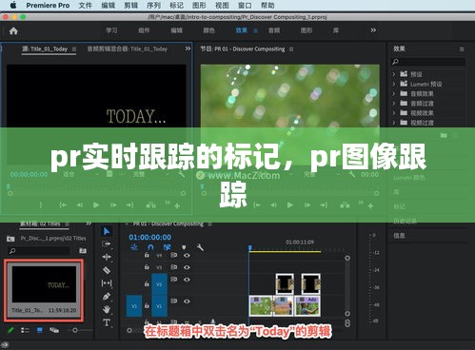This screenshot has height=350, width=475.
Task: Switch to the 音频 workspace
Action: coord(274,30)
